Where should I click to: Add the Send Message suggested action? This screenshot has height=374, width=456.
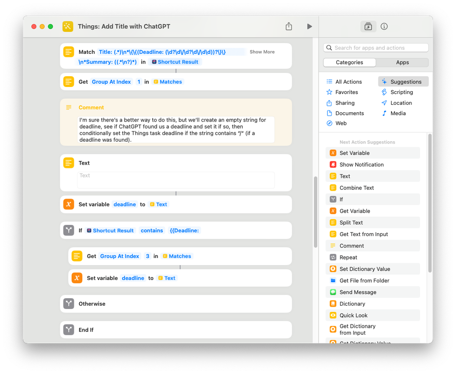(373, 293)
